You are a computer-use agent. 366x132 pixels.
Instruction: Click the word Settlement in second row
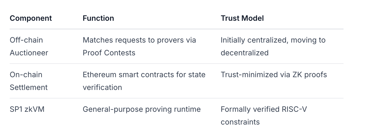(29, 87)
